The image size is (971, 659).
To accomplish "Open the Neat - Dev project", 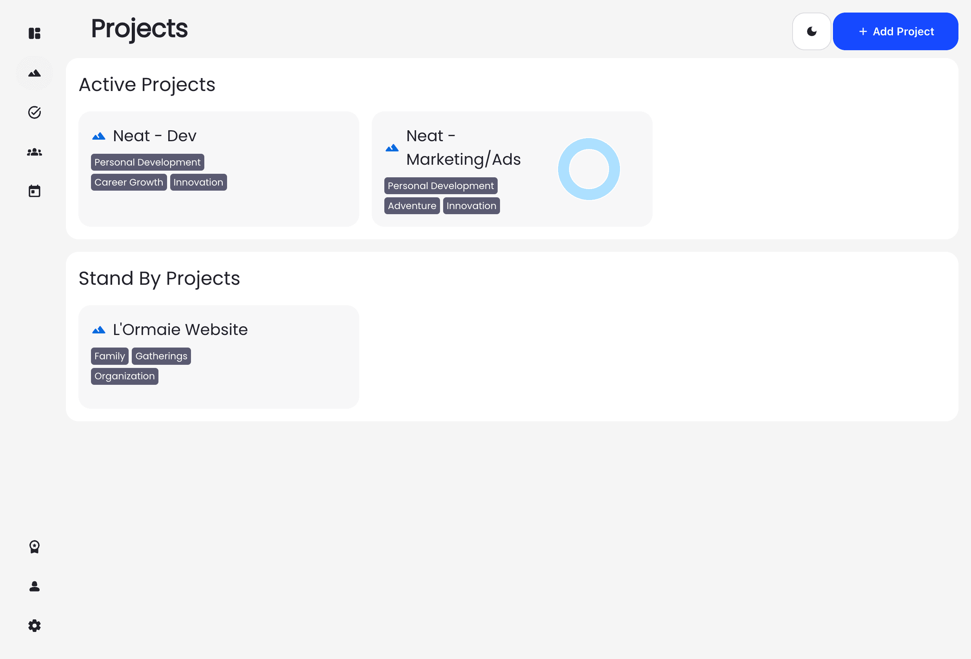I will pos(154,135).
